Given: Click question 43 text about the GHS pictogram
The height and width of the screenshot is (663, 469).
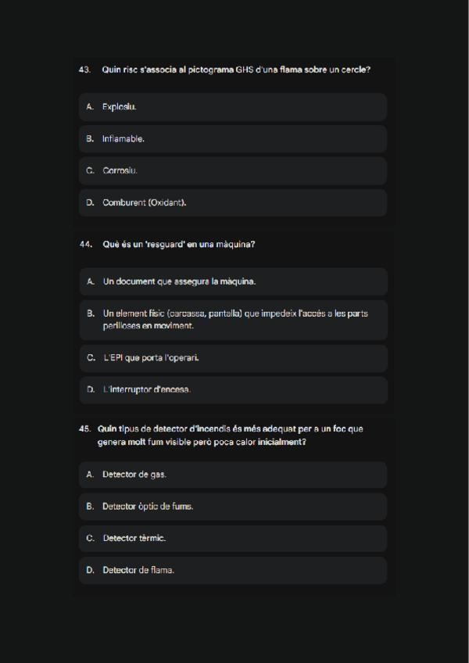Looking at the screenshot, I should (235, 70).
